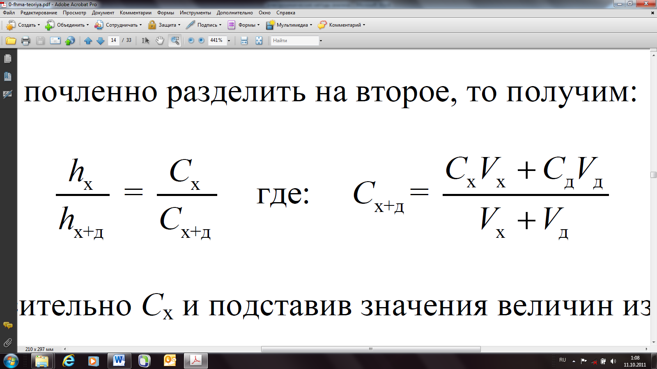Viewport: 657px width, 369px height.
Task: Click the upload to web globe icon
Action: click(x=70, y=41)
